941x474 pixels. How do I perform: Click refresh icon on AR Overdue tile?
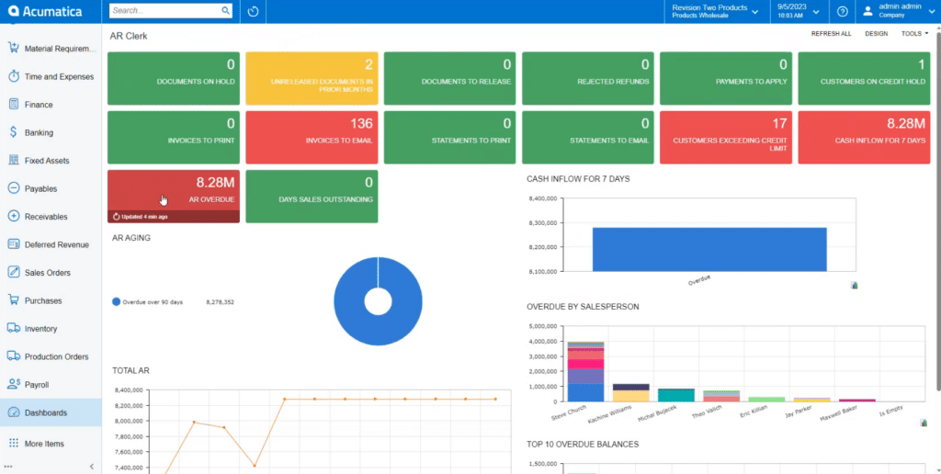pyautogui.click(x=117, y=217)
